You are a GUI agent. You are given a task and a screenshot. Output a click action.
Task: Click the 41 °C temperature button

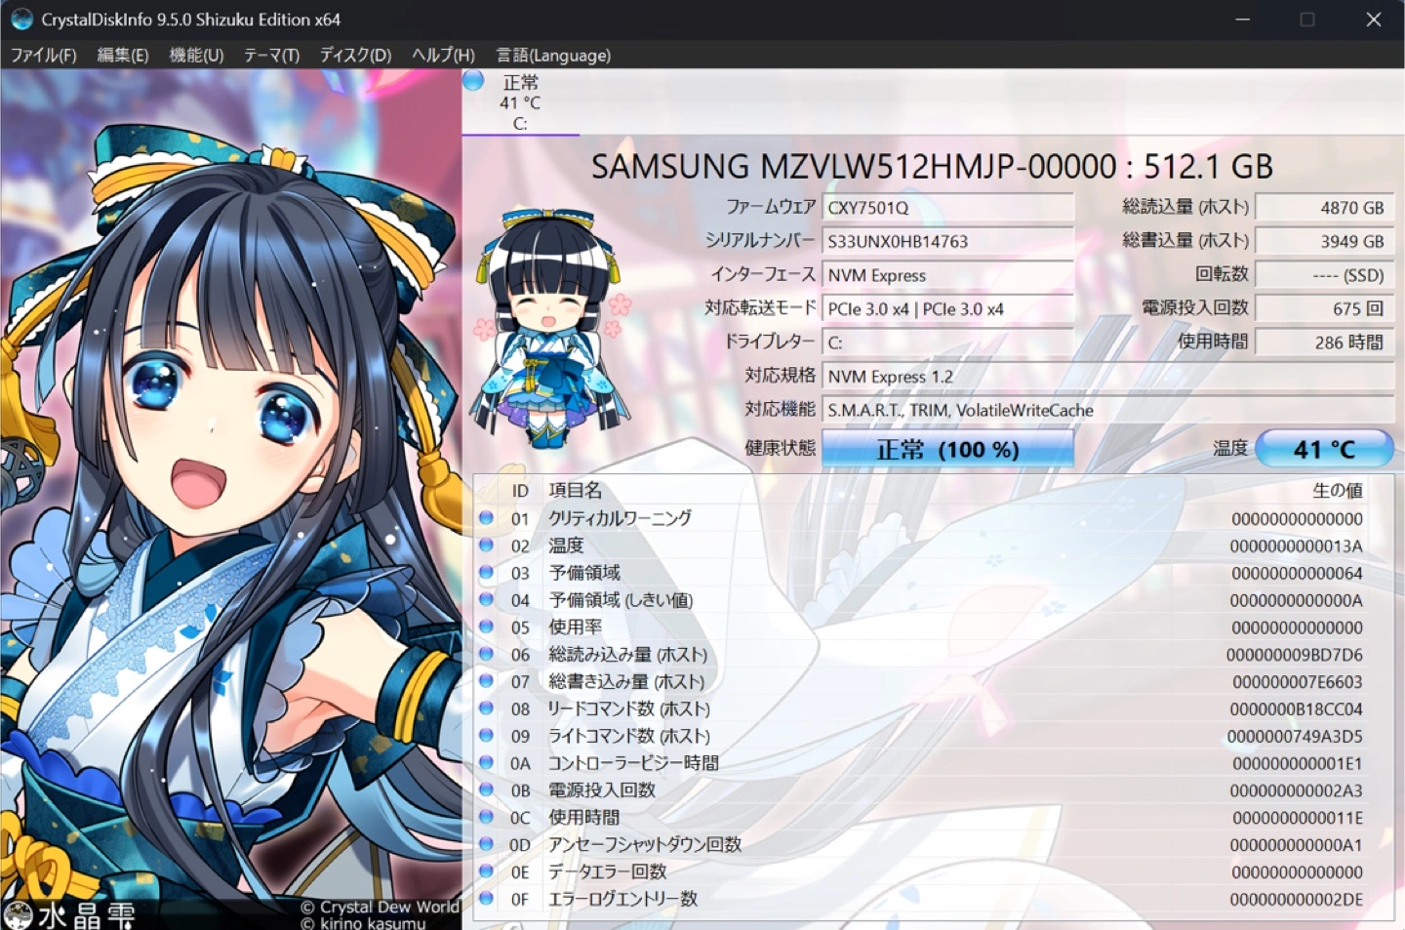(1324, 449)
